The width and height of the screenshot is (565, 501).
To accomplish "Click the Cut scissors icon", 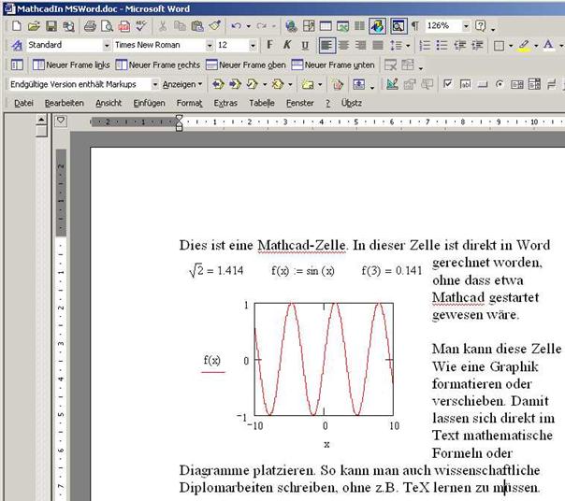I will point(163,26).
